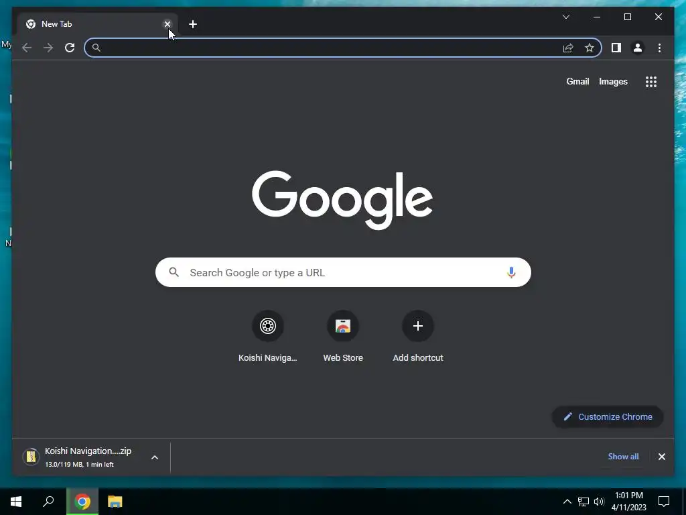Show hidden system tray icons
686x515 pixels.
(x=567, y=502)
